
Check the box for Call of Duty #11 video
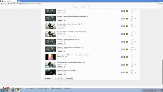(44, 26)
